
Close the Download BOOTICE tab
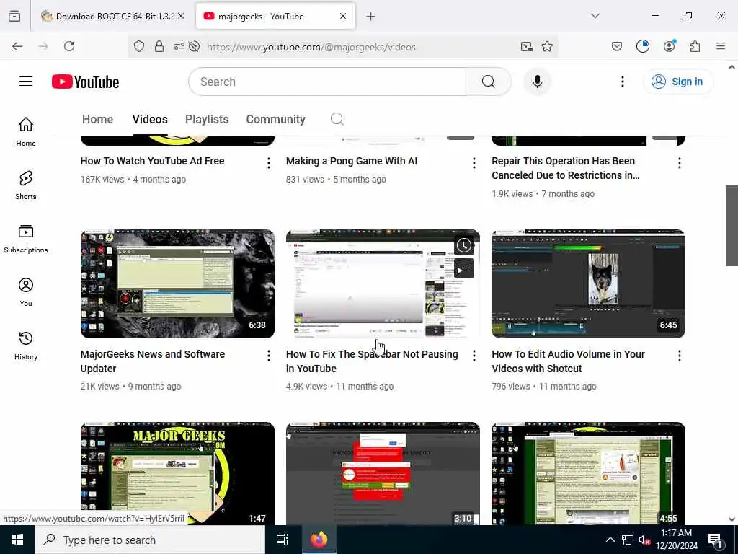(181, 16)
